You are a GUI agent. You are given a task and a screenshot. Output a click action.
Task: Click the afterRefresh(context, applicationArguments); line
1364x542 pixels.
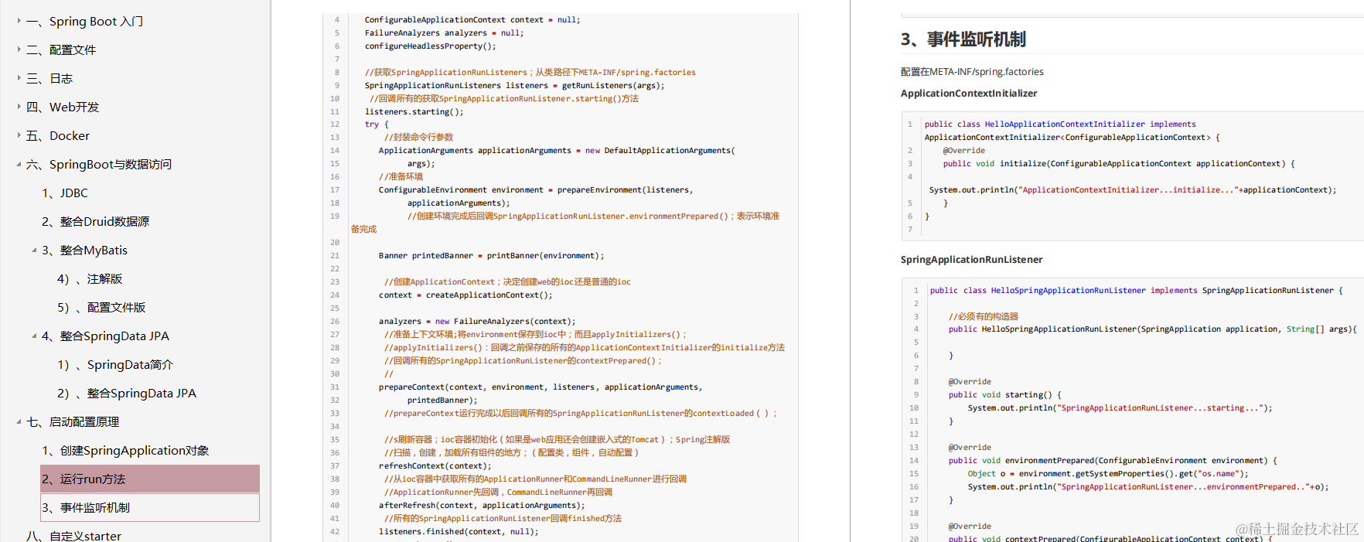482,506
